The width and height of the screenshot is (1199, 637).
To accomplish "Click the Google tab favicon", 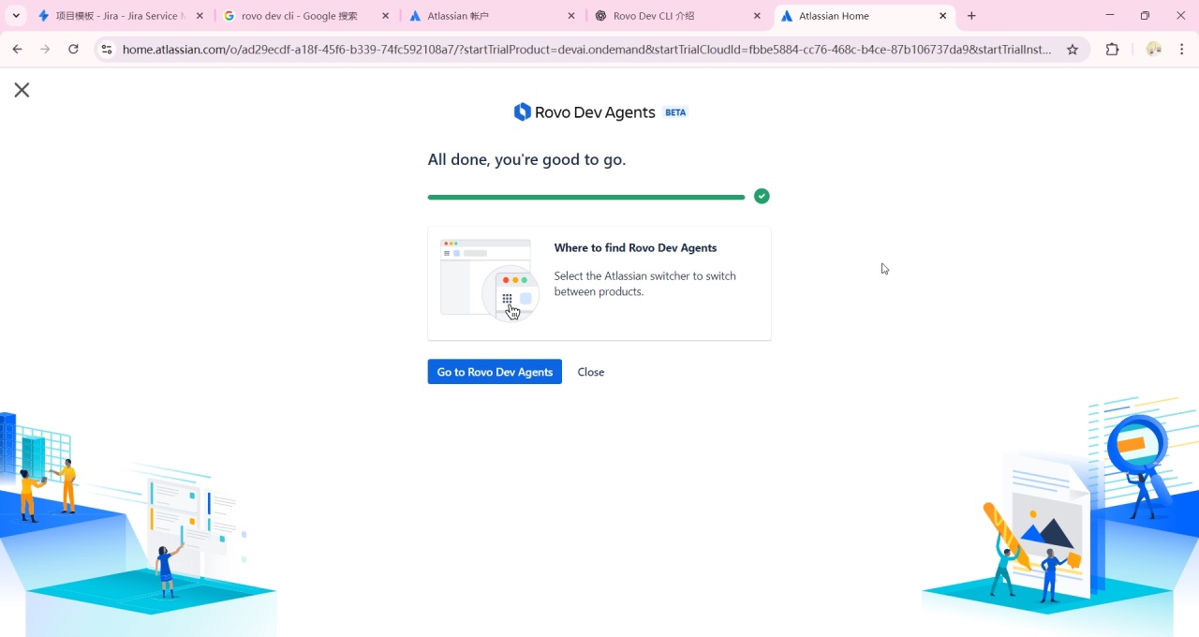I will point(229,16).
